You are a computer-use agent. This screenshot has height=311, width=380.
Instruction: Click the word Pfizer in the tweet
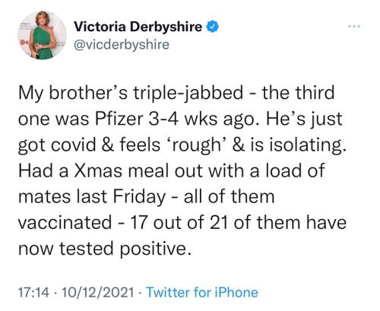tap(119, 119)
